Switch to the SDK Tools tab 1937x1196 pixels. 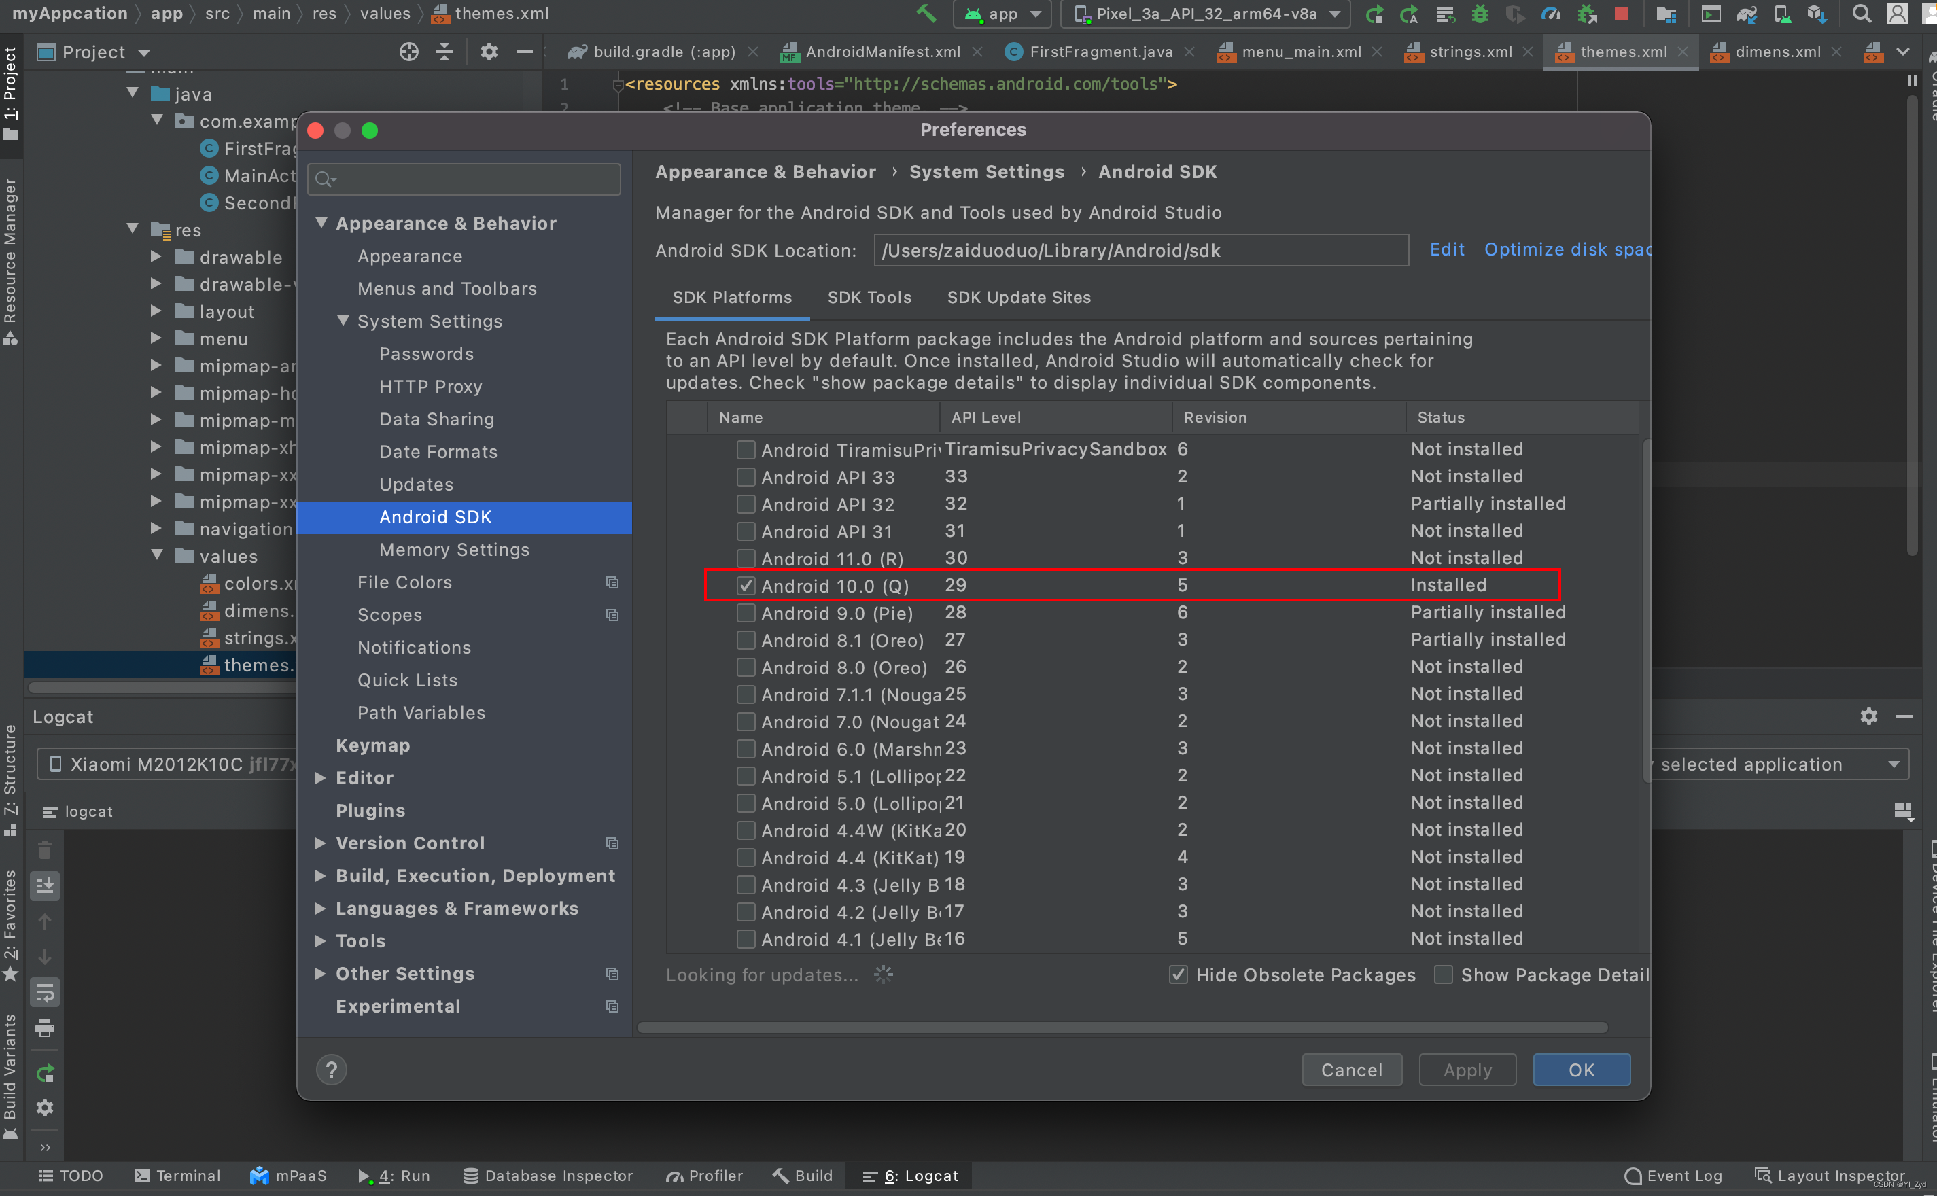pos(869,297)
